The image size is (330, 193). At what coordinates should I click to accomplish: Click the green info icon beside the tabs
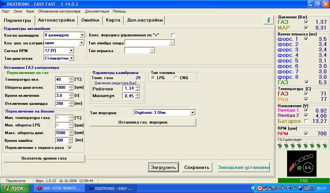(268, 20)
